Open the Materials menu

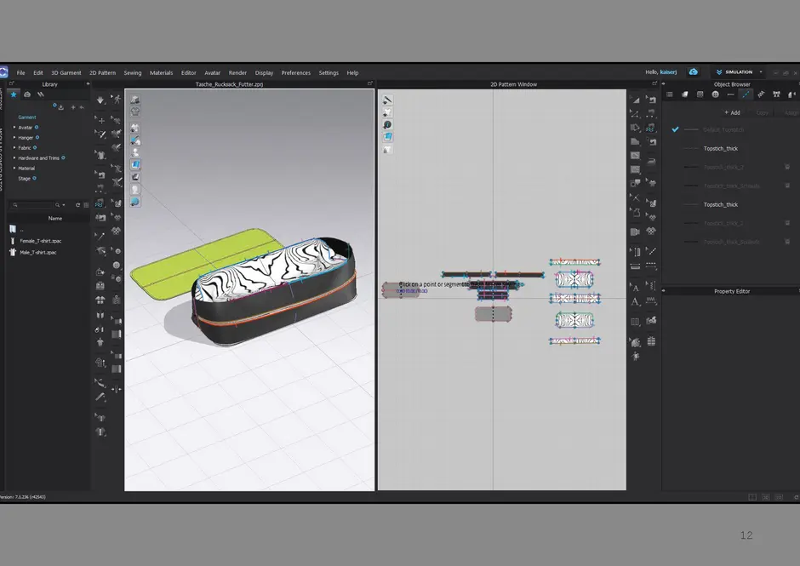[161, 73]
